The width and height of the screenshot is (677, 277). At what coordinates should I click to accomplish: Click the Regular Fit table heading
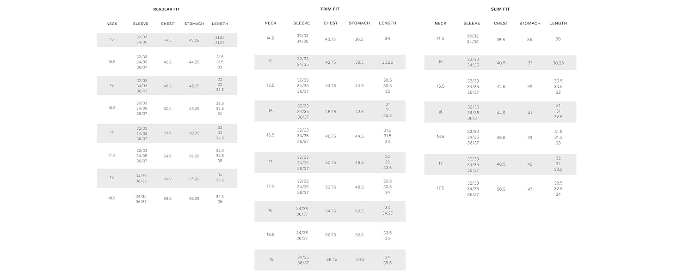click(x=166, y=9)
